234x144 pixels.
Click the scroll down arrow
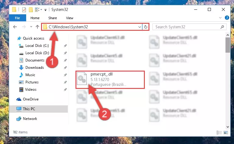(x=228, y=127)
